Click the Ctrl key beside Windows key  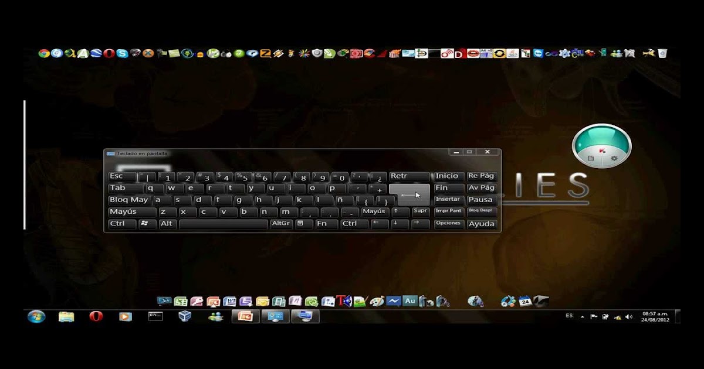point(122,224)
